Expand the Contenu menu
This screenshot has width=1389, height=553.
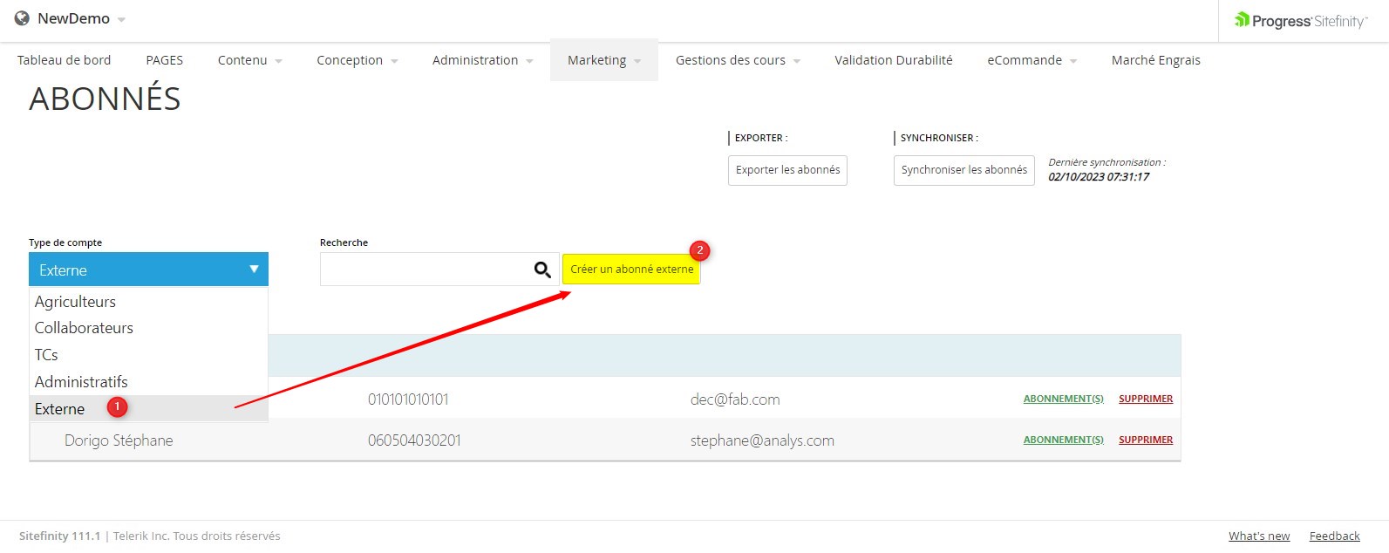[249, 60]
